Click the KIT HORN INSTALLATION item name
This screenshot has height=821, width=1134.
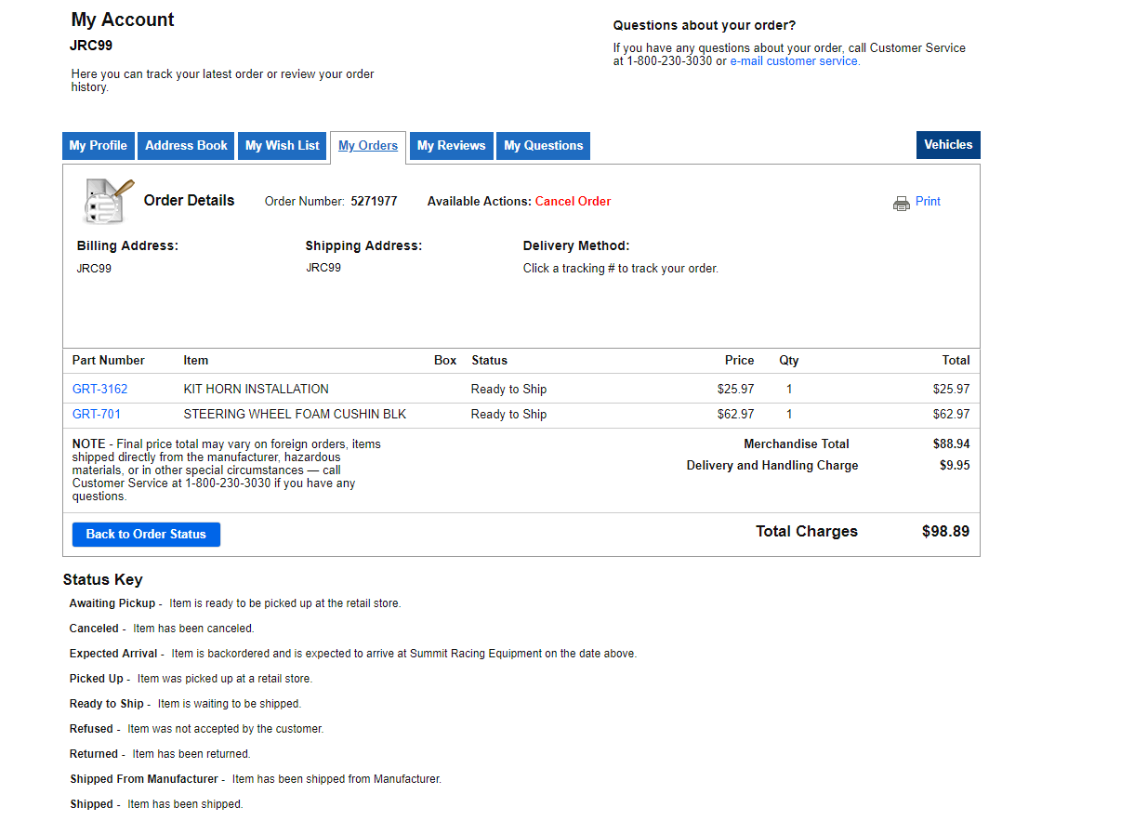[257, 390]
